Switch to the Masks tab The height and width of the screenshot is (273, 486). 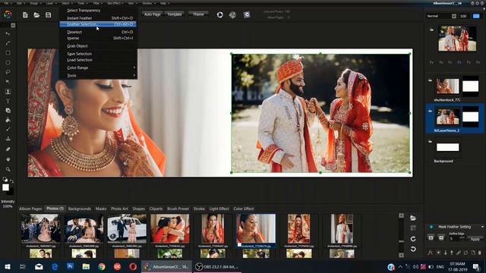tap(101, 209)
